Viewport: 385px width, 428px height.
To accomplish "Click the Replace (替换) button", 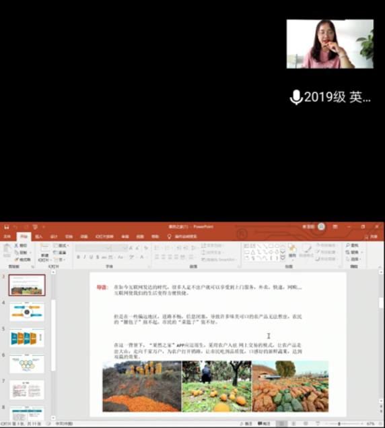I will [353, 252].
